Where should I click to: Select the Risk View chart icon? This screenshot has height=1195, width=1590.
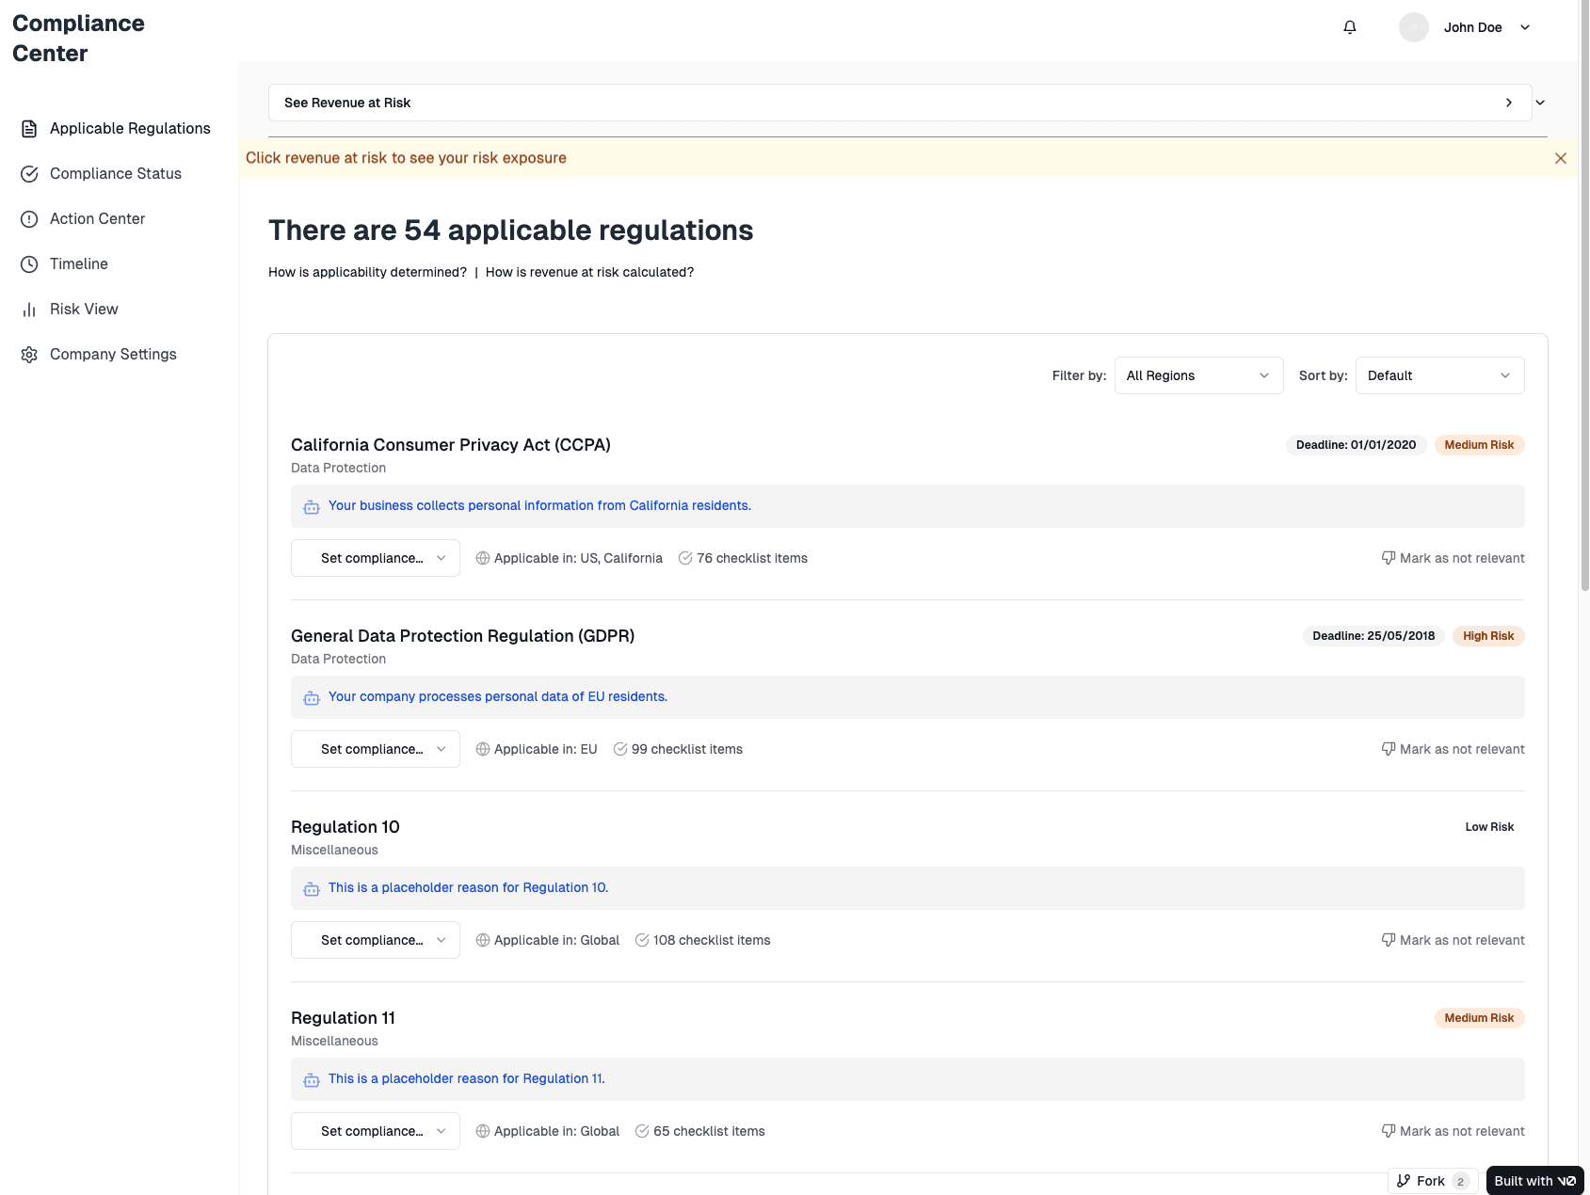(x=29, y=309)
